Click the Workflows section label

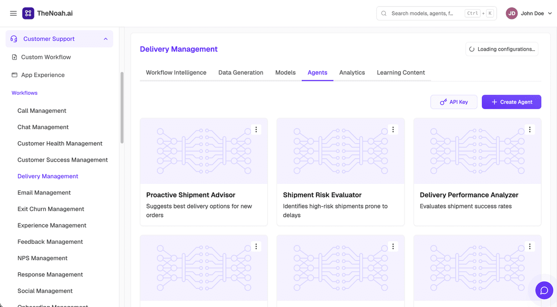pos(25,93)
